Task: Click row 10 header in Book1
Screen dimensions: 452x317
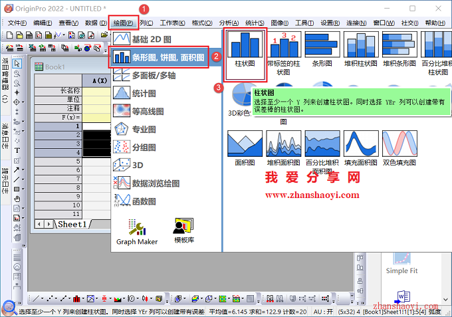Action: point(58,205)
